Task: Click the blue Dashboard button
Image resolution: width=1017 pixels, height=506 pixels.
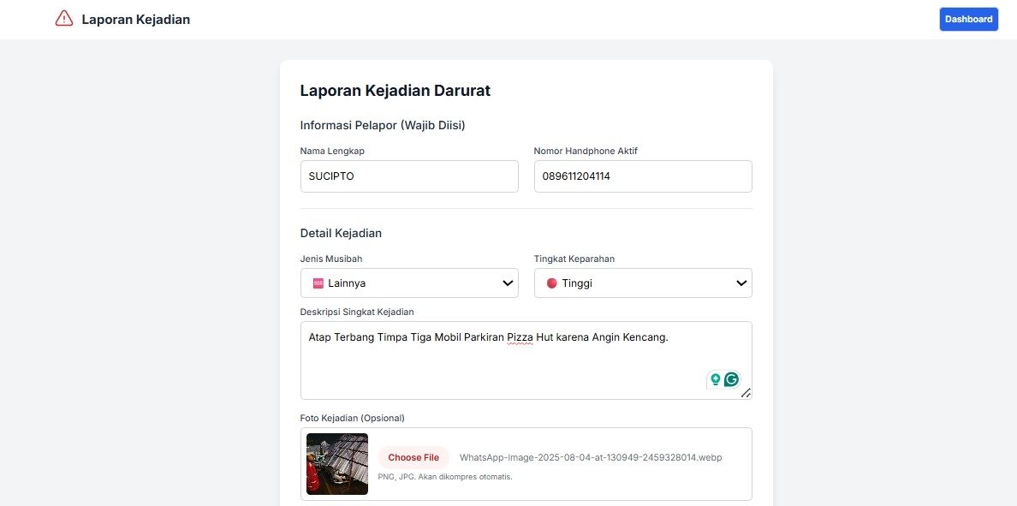Action: [x=968, y=18]
